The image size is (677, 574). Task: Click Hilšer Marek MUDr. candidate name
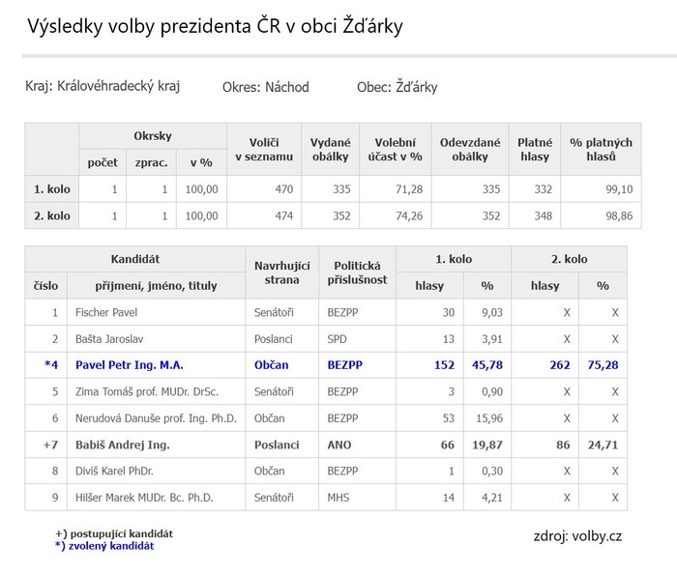point(144,498)
